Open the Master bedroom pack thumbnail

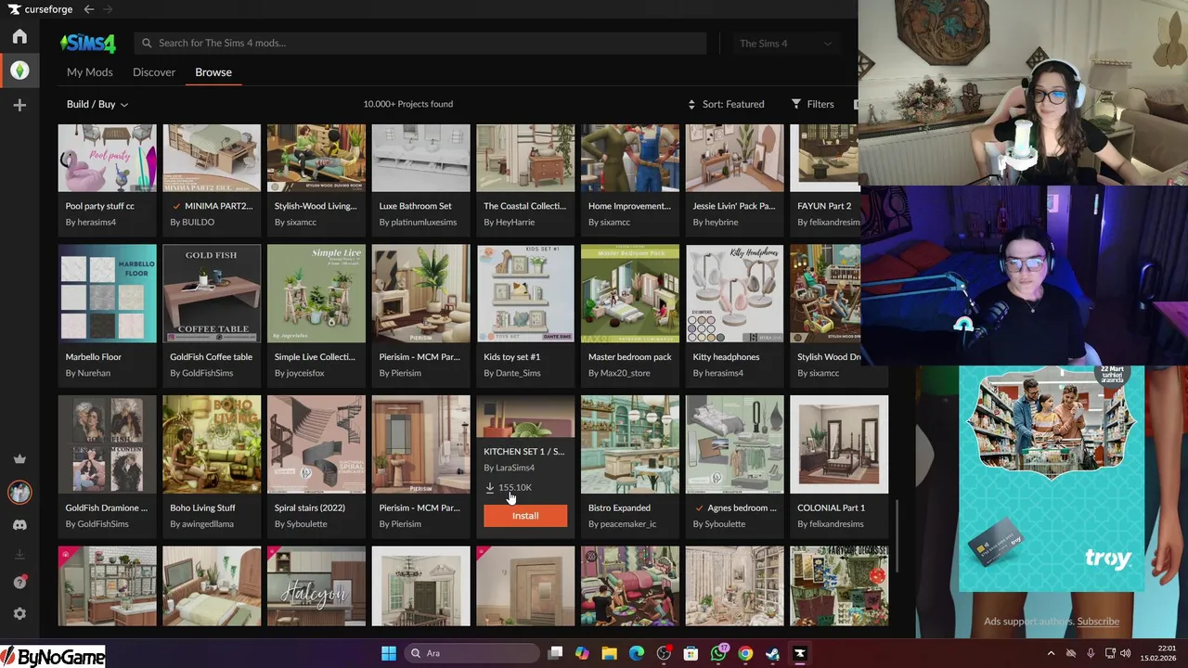point(630,293)
